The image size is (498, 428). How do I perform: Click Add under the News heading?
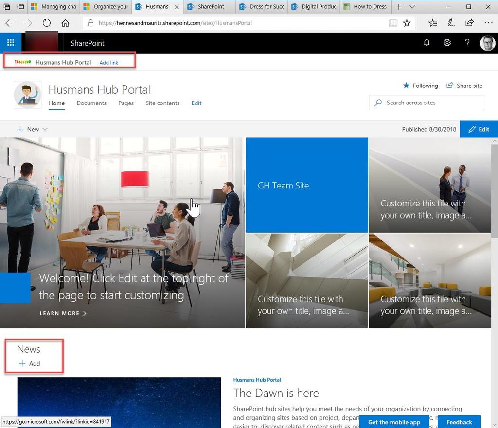pyautogui.click(x=30, y=363)
